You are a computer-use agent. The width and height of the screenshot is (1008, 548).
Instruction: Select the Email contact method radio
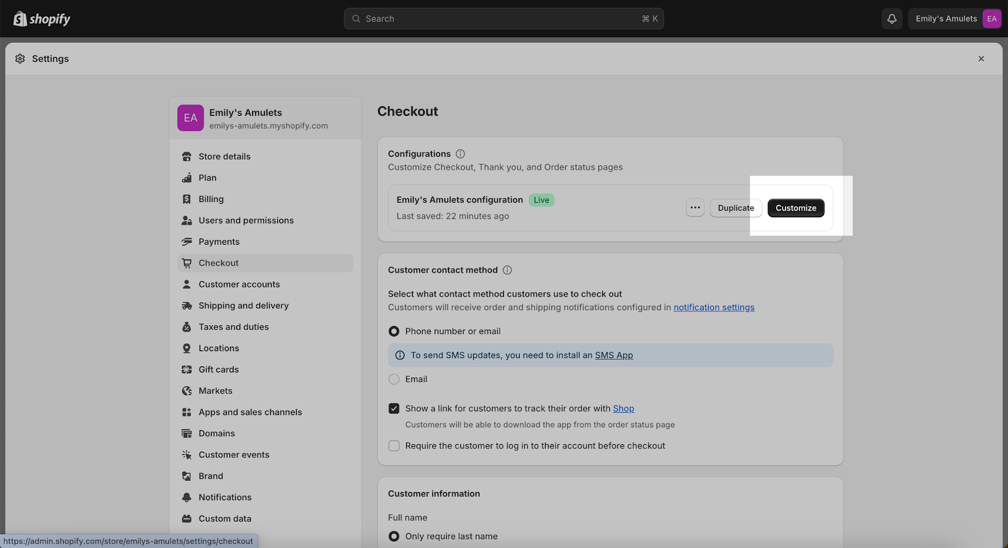click(394, 379)
